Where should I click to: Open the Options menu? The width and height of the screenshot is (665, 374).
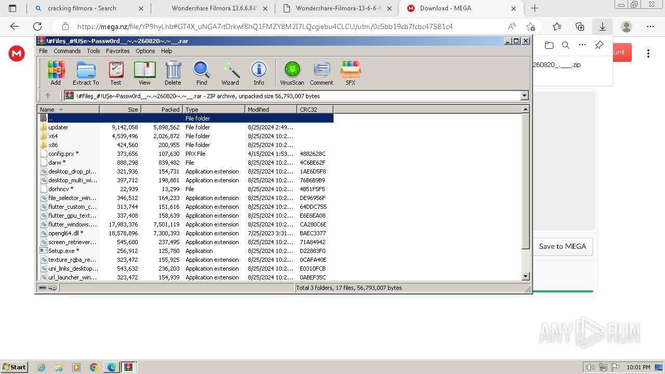click(x=145, y=51)
